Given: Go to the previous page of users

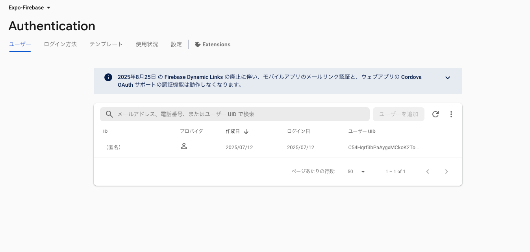Looking at the screenshot, I should 428,172.
